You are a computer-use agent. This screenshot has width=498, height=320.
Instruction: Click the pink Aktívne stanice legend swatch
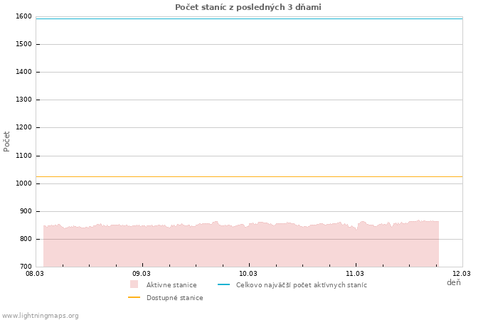pyautogui.click(x=134, y=284)
